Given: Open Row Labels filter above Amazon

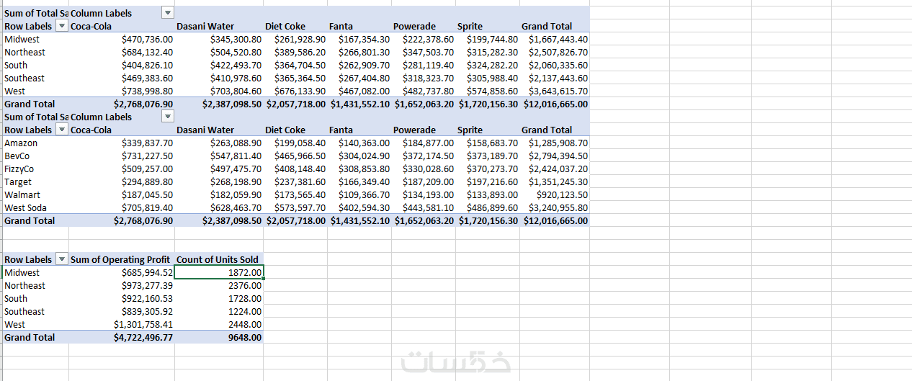Looking at the screenshot, I should pyautogui.click(x=61, y=130).
